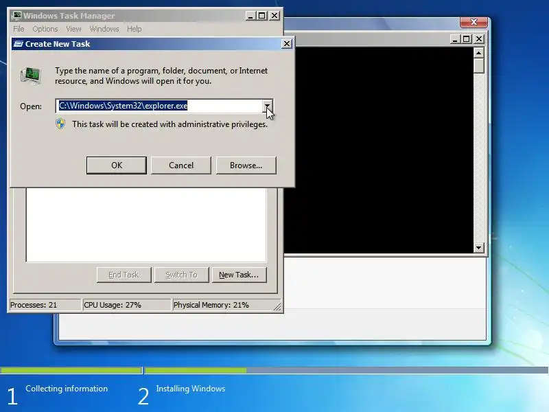
Task: Open Task Manager Windows menu
Action: point(104,29)
